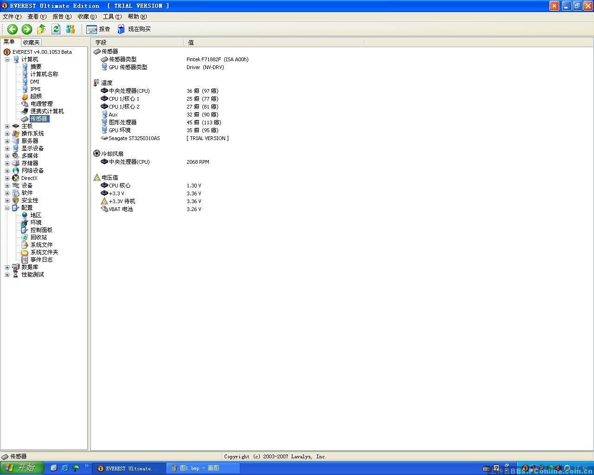This screenshot has height=475, width=594.
Task: Click the 安全性 shield icon
Action: 16,200
